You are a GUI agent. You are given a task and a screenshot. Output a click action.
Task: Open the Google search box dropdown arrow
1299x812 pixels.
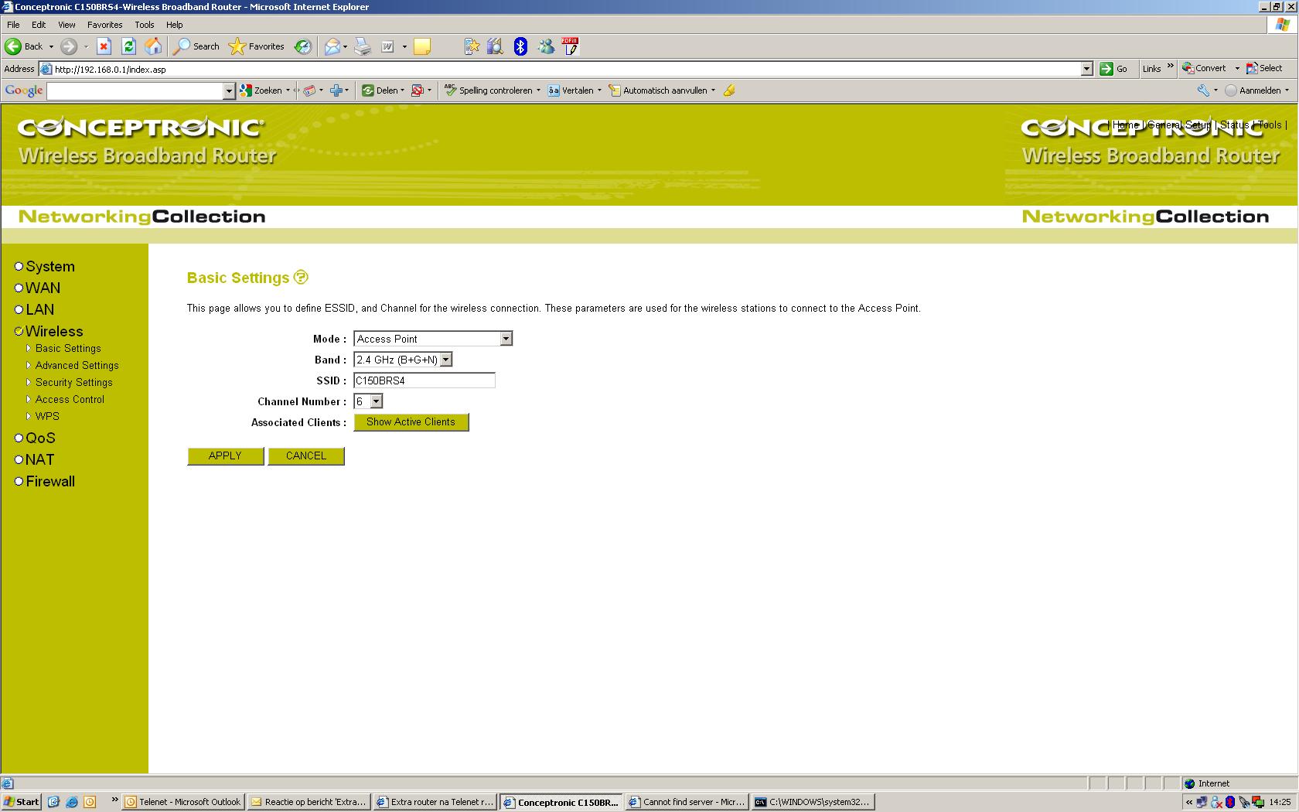(229, 91)
